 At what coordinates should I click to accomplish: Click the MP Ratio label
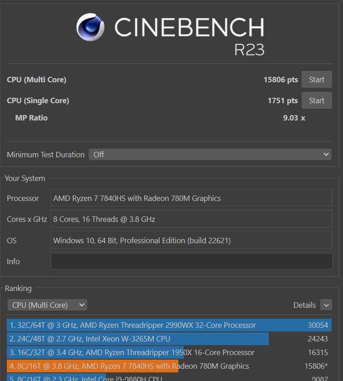coord(31,118)
